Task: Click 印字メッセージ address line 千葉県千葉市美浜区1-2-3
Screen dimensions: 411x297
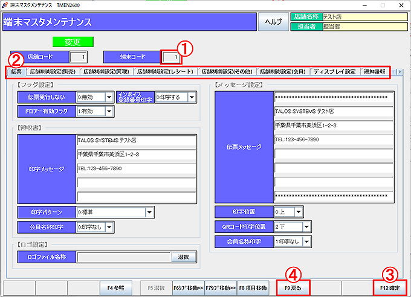Action: click(x=137, y=155)
